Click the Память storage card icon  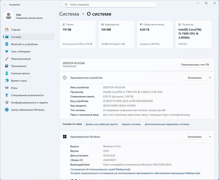pos(64,24)
